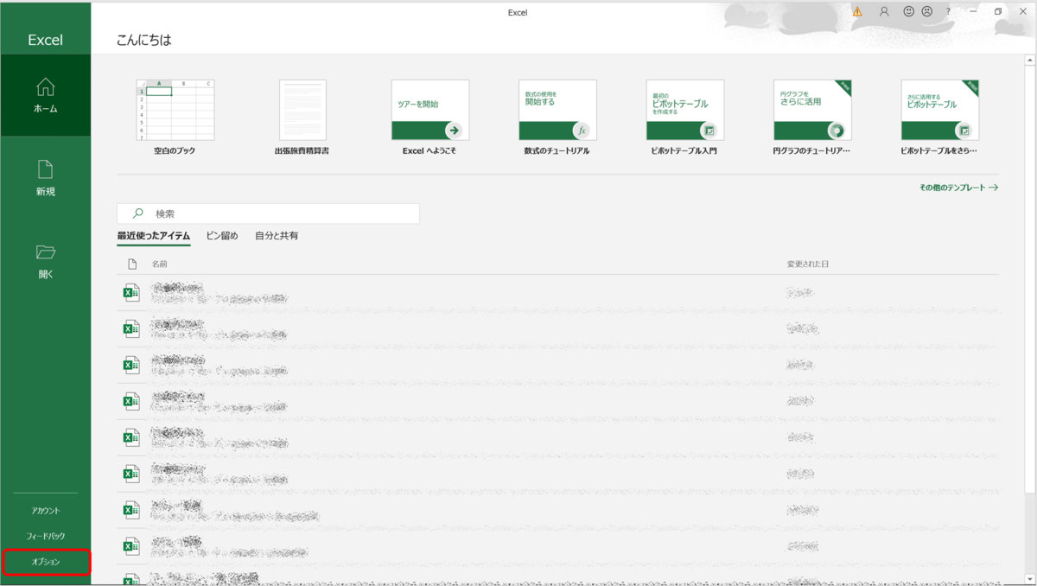1037x586 pixels.
Task: Click into the 検索 search field
Action: click(268, 213)
